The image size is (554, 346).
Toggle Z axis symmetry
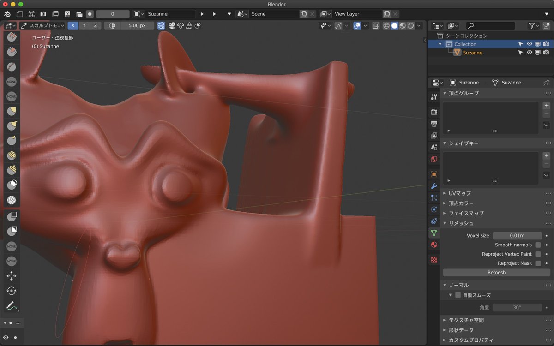tap(96, 25)
